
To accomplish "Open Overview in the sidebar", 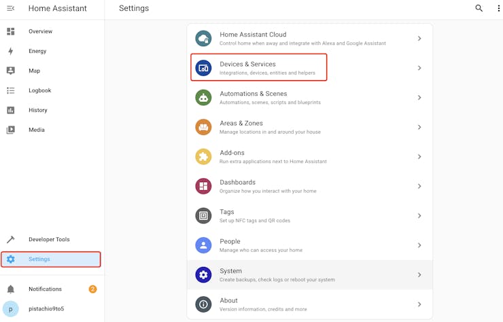I will (x=40, y=31).
